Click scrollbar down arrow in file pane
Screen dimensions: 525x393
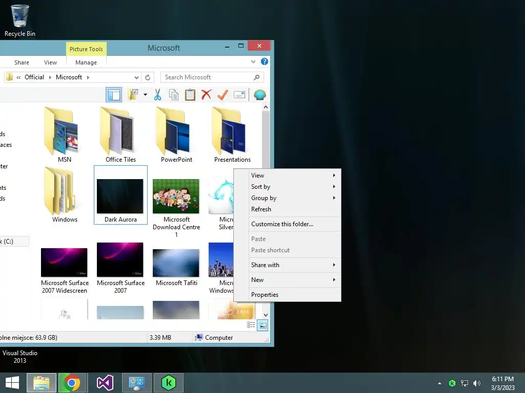point(266,315)
